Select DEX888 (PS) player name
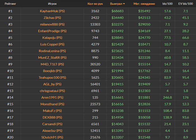This screenshot has width=196, height=140. [52, 117]
